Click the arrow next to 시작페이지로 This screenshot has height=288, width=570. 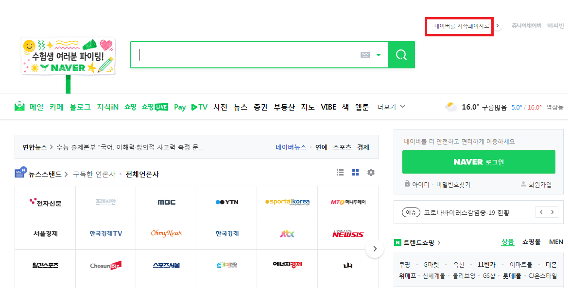(x=498, y=26)
